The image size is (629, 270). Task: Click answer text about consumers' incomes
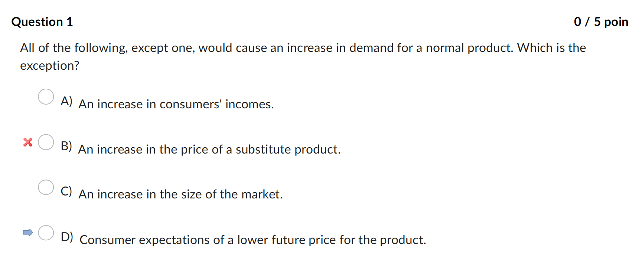click(x=176, y=104)
